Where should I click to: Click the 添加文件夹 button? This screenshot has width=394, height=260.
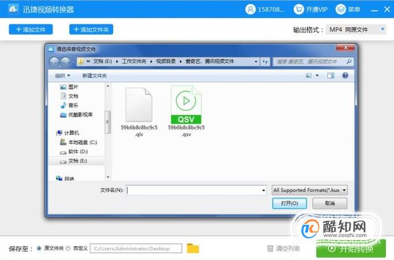click(91, 29)
